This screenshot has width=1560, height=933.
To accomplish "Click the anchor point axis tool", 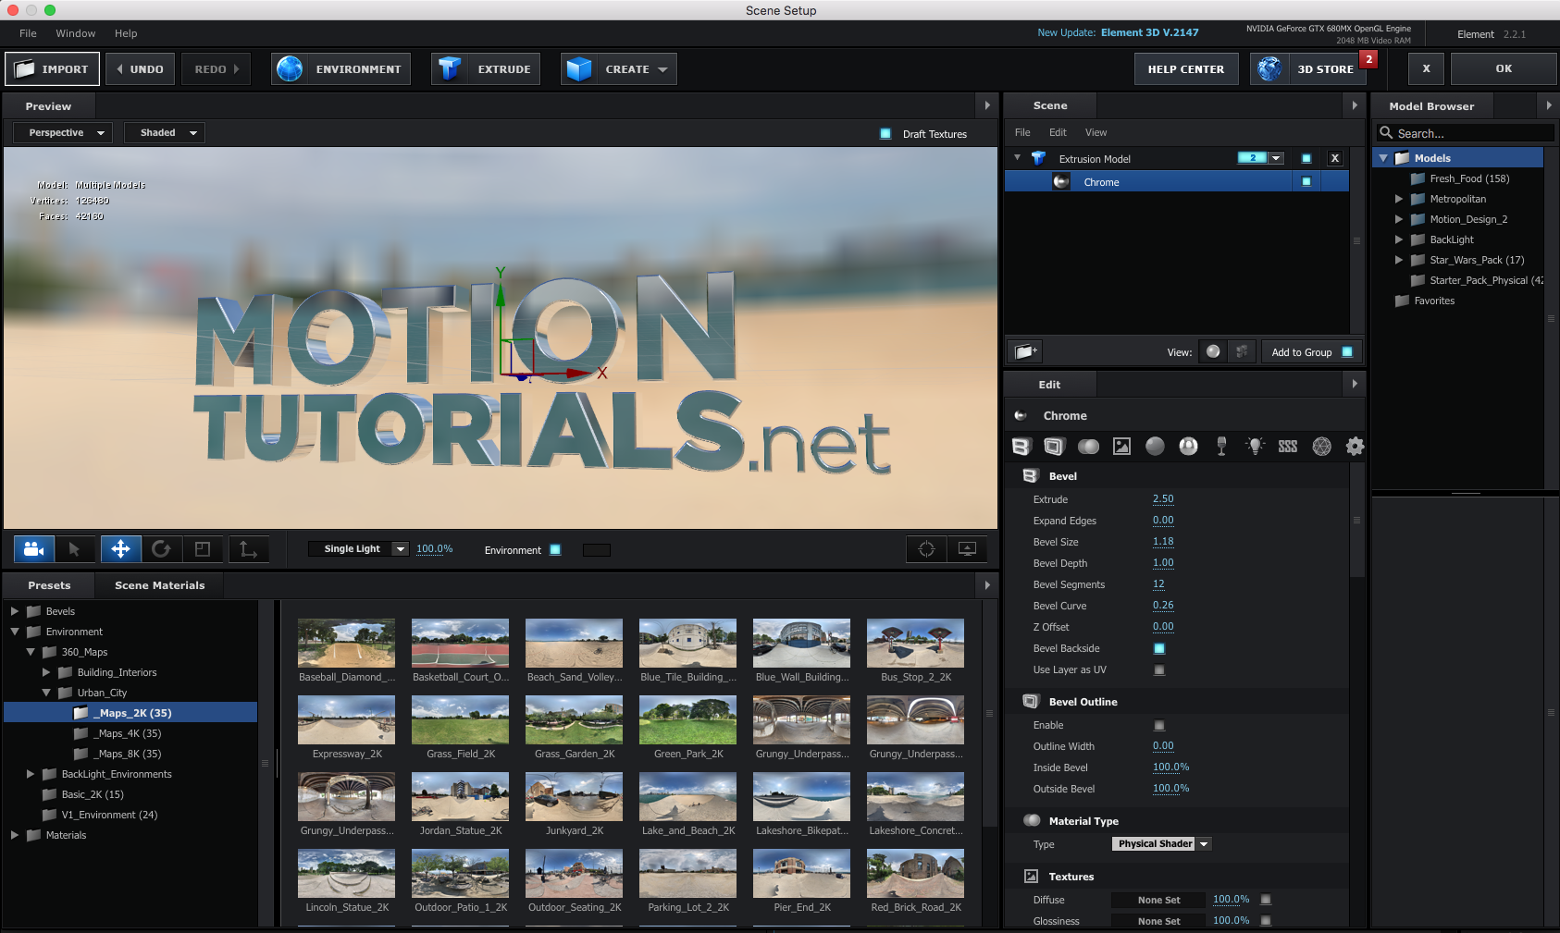I will (248, 549).
